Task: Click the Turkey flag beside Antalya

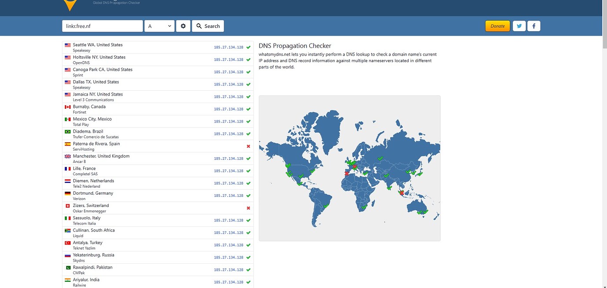Action: tap(67, 243)
